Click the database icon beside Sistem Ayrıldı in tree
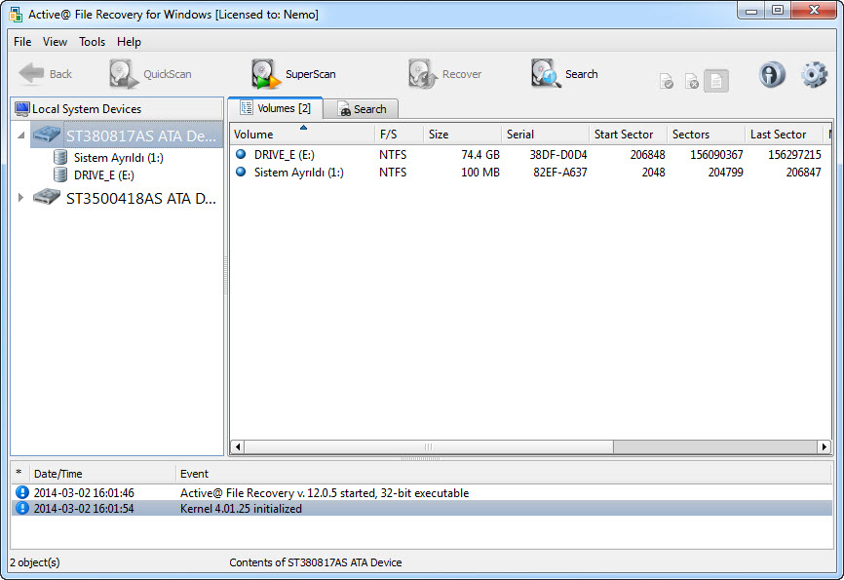 tap(60, 157)
